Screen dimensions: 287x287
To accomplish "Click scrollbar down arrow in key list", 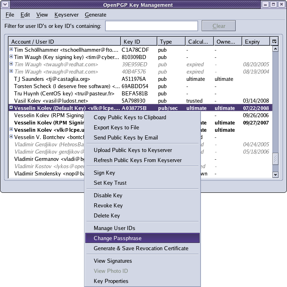I will (x=275, y=175).
